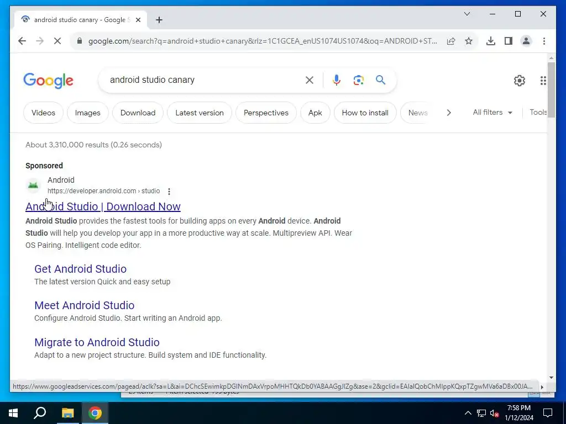Screen dimensions: 566x424
Task: Open File Explorer from taskbar
Action: point(67,413)
